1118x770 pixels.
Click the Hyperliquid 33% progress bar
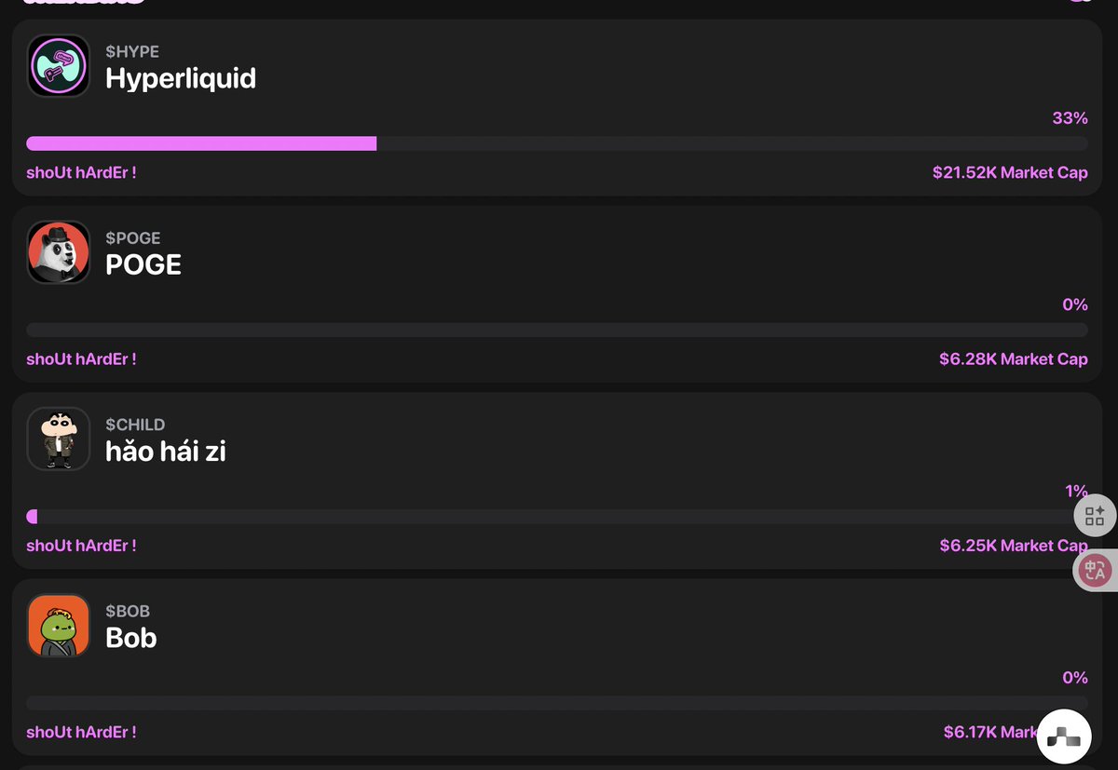click(557, 143)
